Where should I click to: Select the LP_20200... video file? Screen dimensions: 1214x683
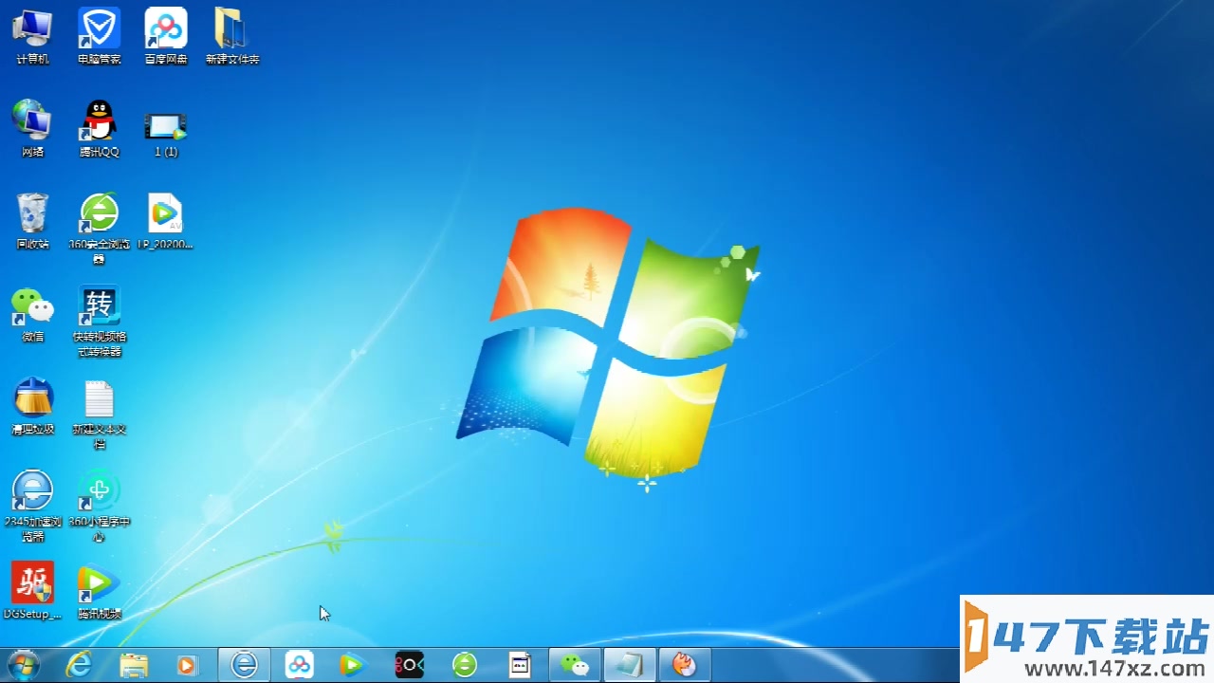[x=166, y=221]
